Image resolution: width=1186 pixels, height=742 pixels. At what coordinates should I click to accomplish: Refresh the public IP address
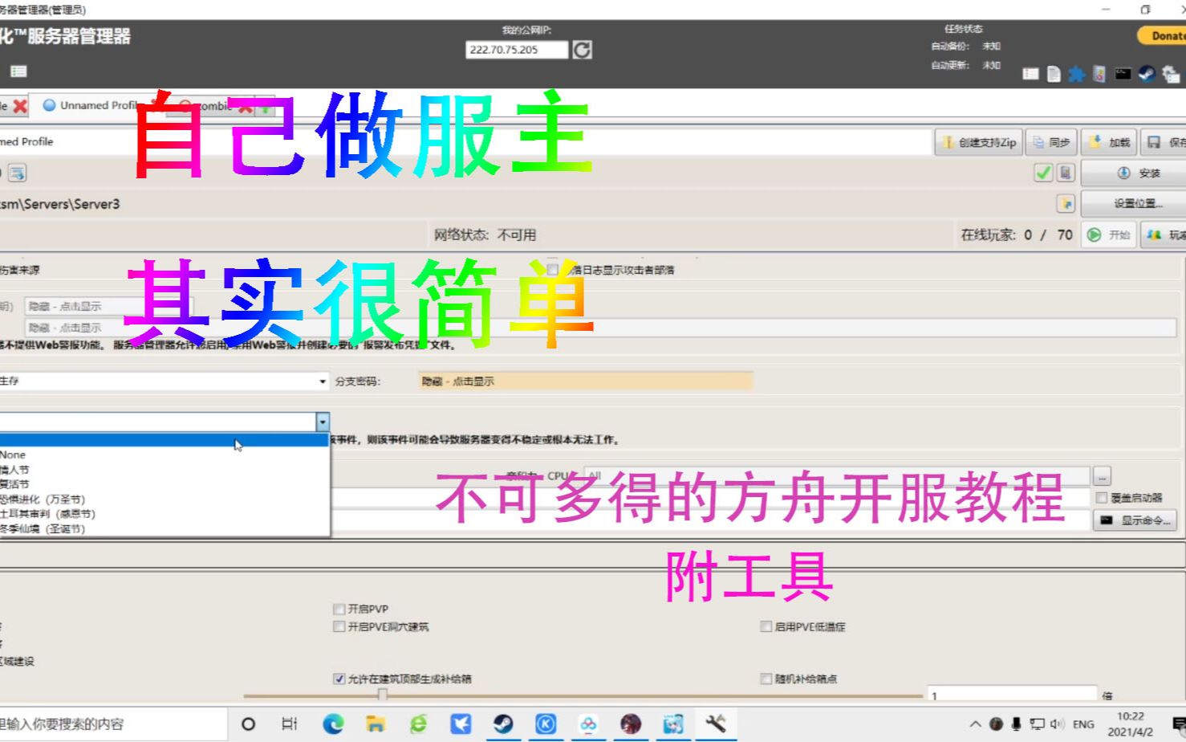583,51
